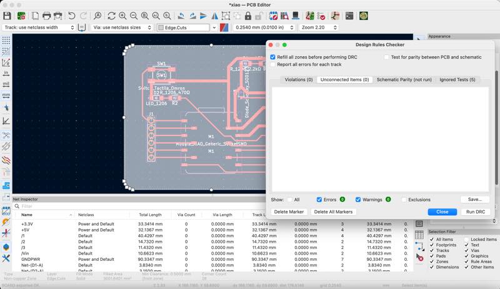Open the footprint editor
This screenshot has height=289, width=500.
point(273,16)
